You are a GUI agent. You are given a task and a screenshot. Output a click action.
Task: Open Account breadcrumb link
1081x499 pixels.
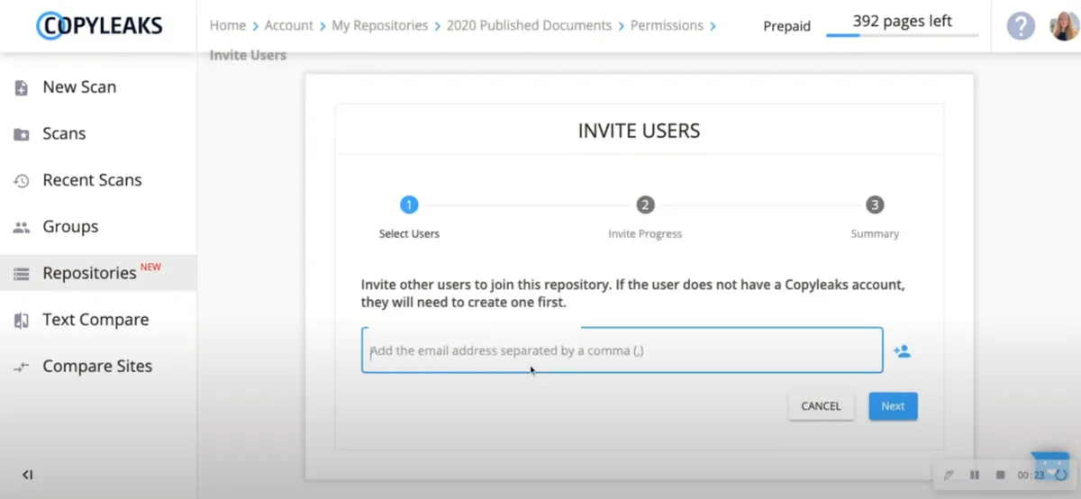point(289,25)
